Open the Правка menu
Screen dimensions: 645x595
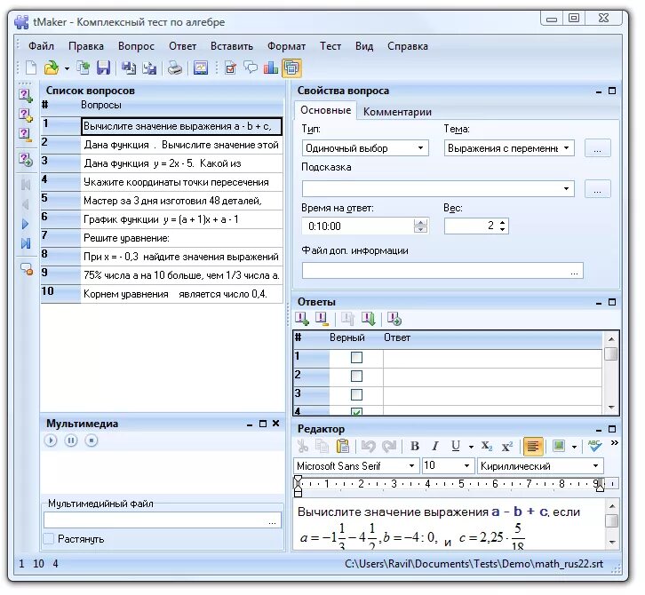[86, 46]
